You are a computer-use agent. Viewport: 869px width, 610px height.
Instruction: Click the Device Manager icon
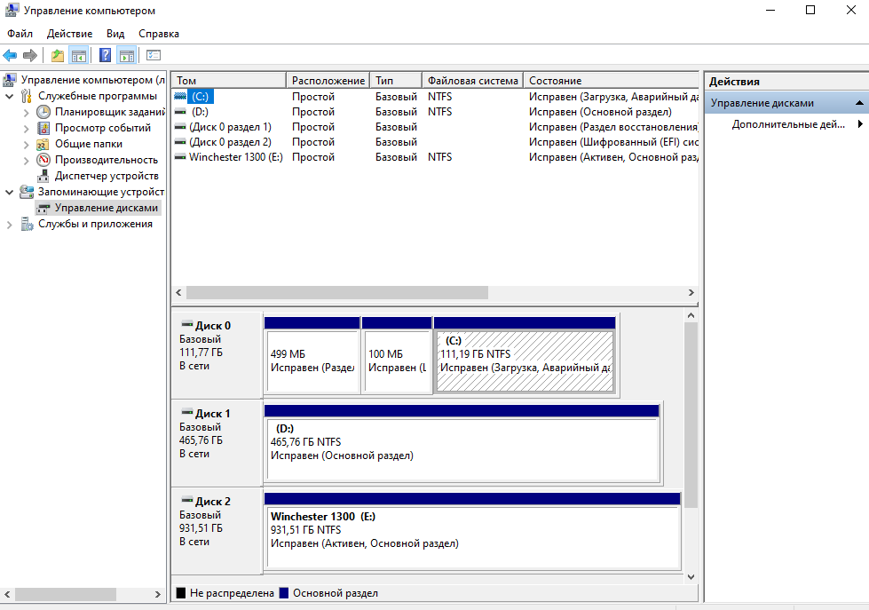[43, 176]
